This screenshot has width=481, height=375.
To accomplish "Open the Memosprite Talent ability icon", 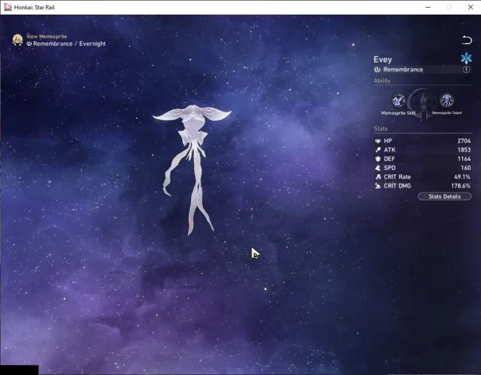I will [447, 100].
